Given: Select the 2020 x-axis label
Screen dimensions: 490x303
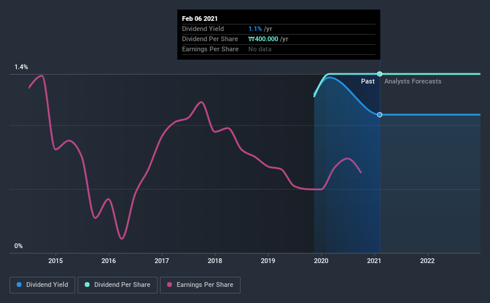Looking at the screenshot, I should (x=321, y=261).
